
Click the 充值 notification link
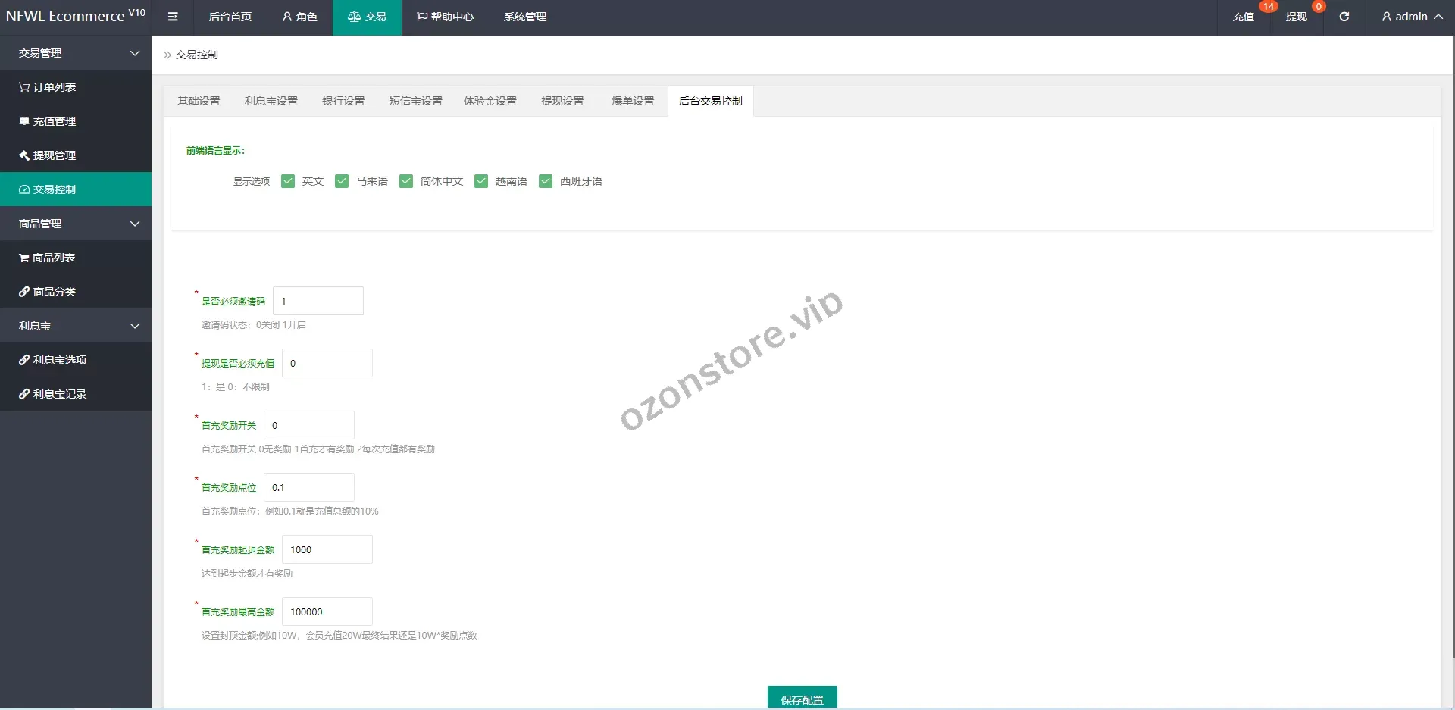click(1243, 17)
